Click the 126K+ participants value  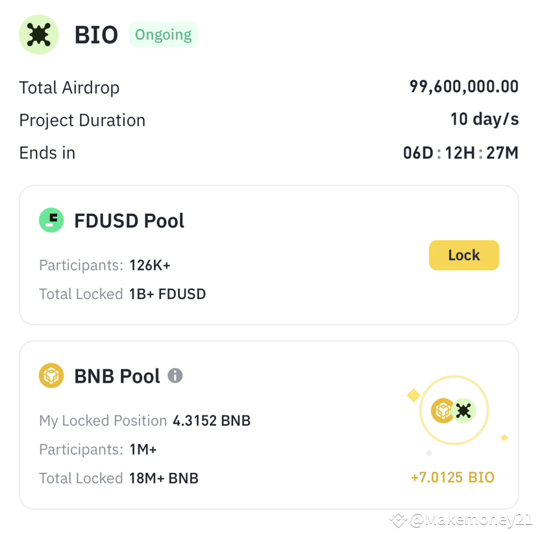coord(150,265)
